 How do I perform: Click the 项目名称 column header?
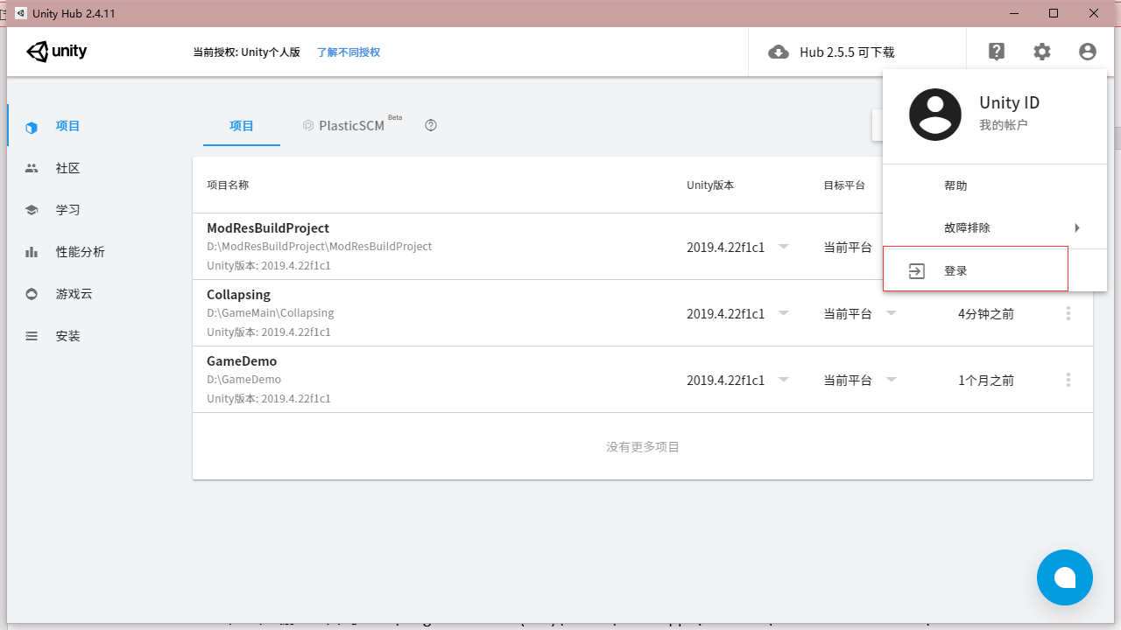click(228, 185)
